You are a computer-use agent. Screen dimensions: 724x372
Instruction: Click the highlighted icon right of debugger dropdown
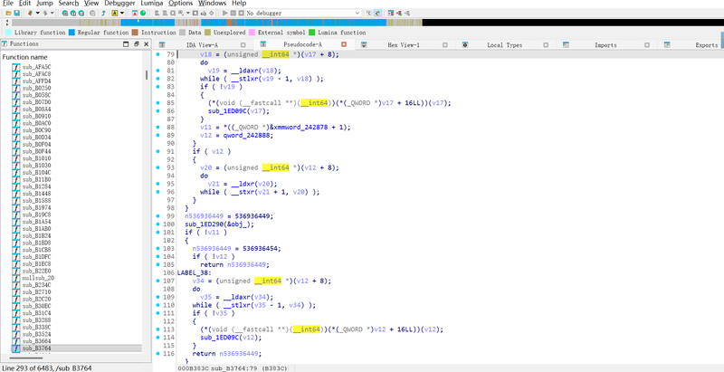[x=377, y=13]
